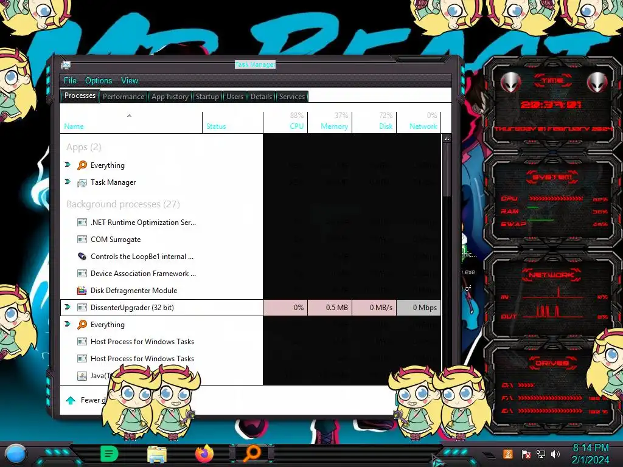Switch to the Startup tab
This screenshot has height=467, width=623.
coord(207,97)
